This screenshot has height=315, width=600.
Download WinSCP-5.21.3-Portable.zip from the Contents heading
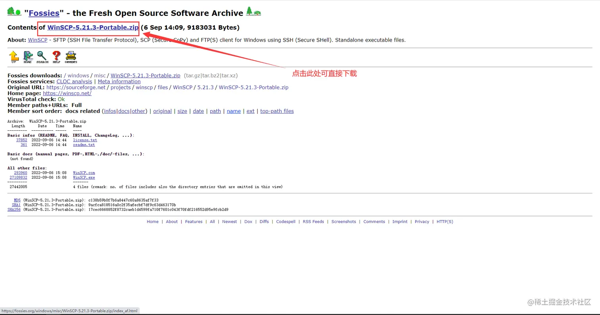tap(93, 27)
